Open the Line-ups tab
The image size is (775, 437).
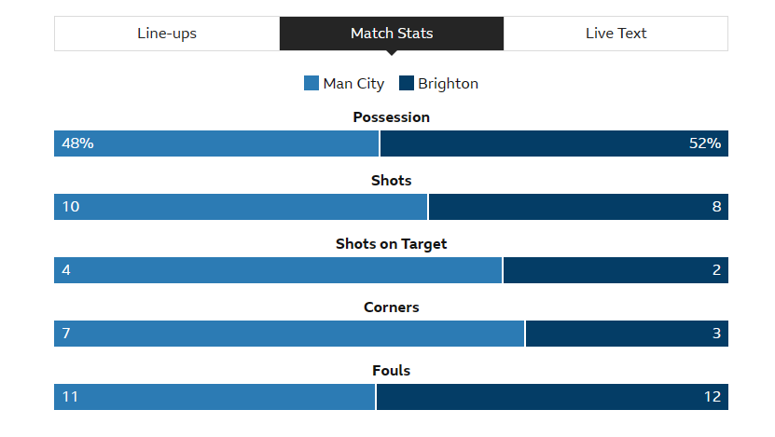coord(167,34)
